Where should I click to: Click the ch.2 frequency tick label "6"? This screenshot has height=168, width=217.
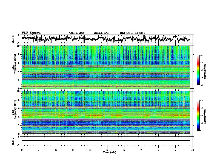tap(19, 108)
